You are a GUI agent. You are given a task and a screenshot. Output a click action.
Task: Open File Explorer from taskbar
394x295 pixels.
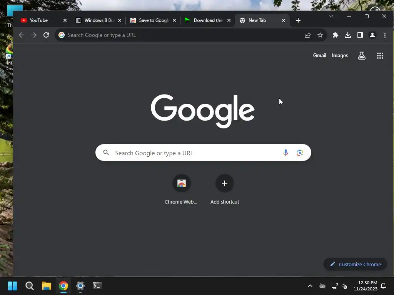tap(47, 286)
